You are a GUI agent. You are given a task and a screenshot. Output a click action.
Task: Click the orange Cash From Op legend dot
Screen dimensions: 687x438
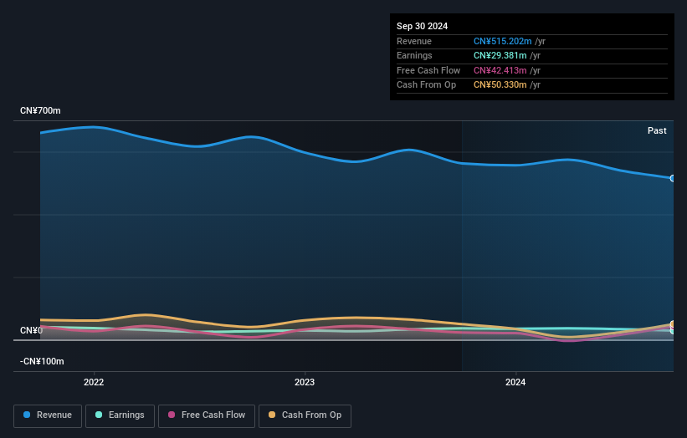click(x=272, y=415)
